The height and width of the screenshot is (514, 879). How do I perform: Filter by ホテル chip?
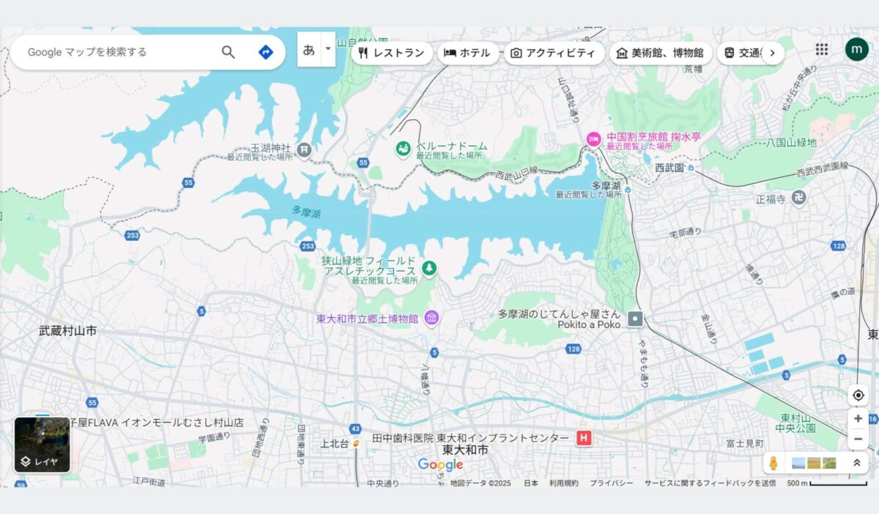click(x=467, y=53)
